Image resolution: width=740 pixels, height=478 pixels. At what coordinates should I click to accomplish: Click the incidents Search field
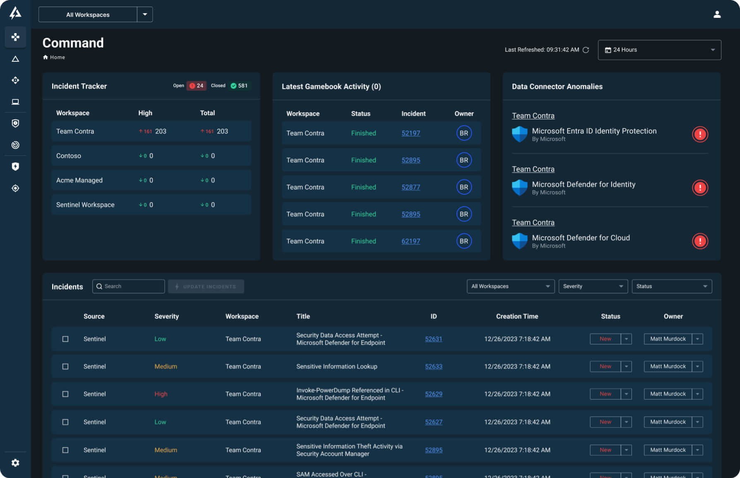pyautogui.click(x=128, y=286)
